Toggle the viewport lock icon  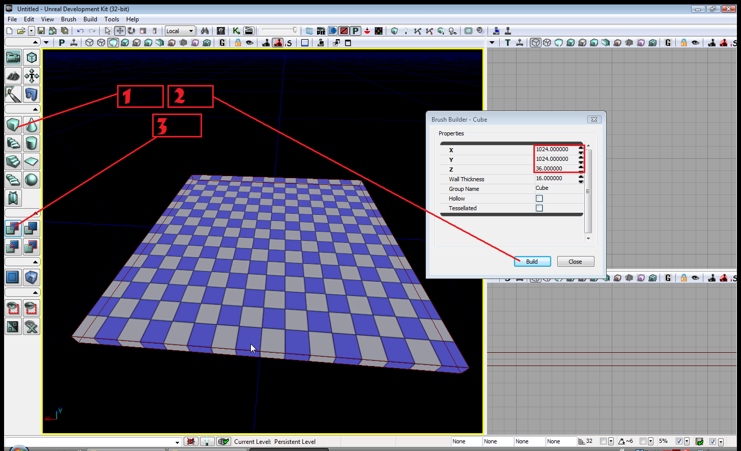pos(238,43)
